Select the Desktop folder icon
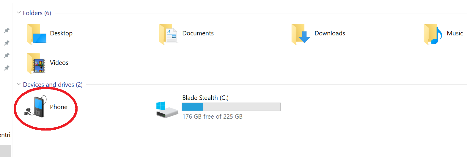Image resolution: width=467 pixels, height=157 pixels. click(x=37, y=34)
